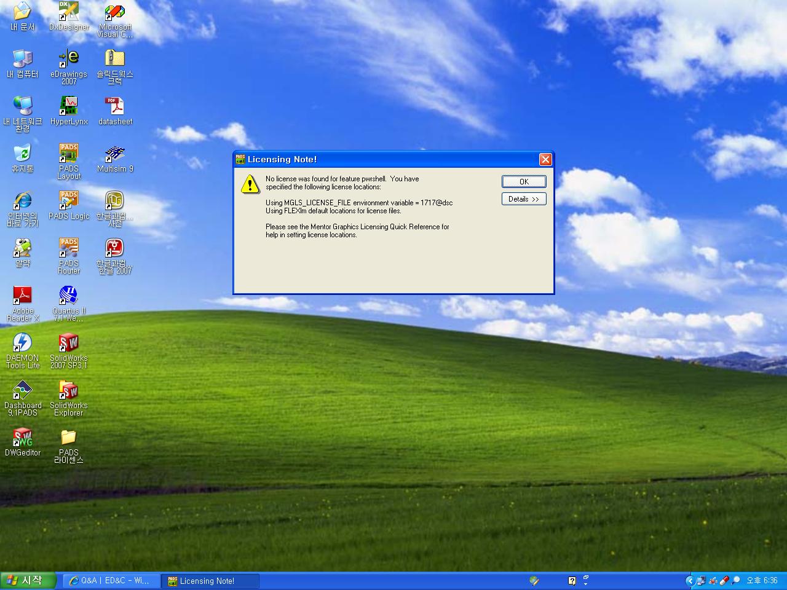
Task: Select the PADS Logic desktop shortcut
Action: 69,202
